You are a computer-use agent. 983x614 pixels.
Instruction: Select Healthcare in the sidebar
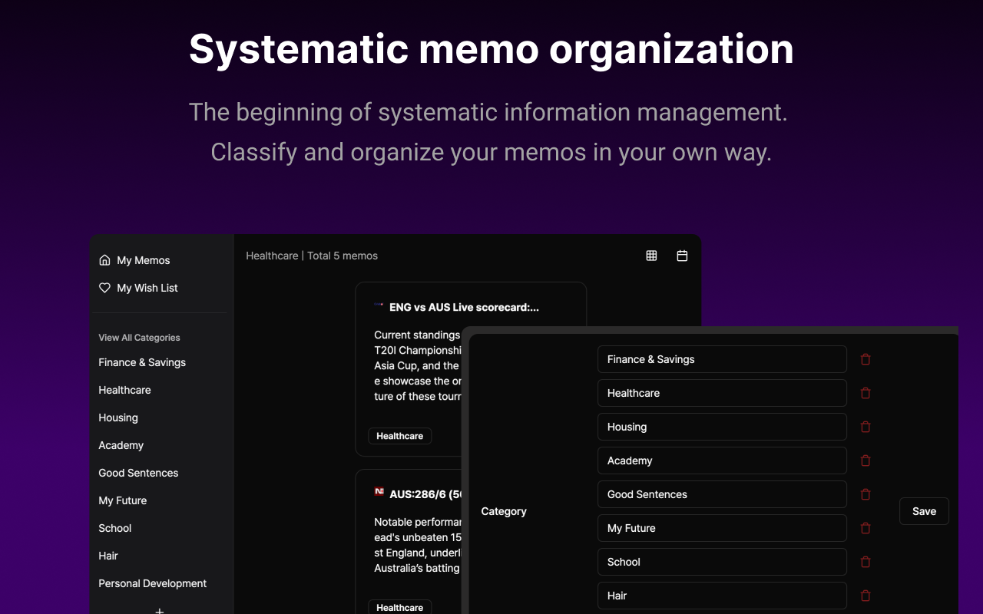point(124,390)
